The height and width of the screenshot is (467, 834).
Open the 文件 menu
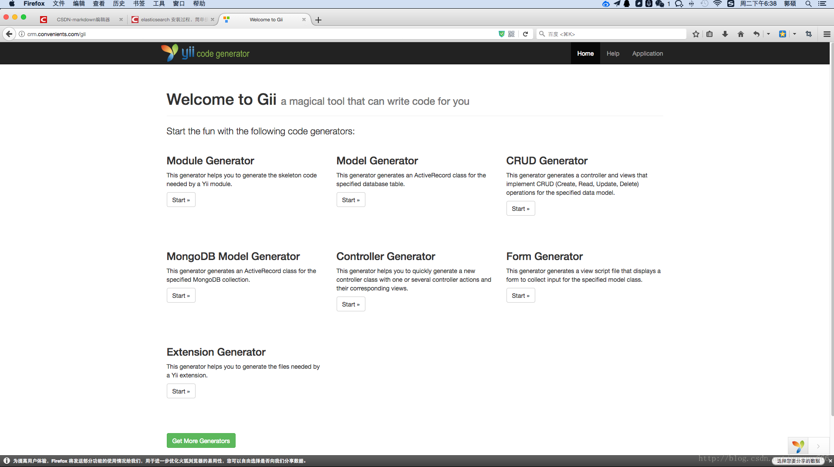(x=59, y=4)
